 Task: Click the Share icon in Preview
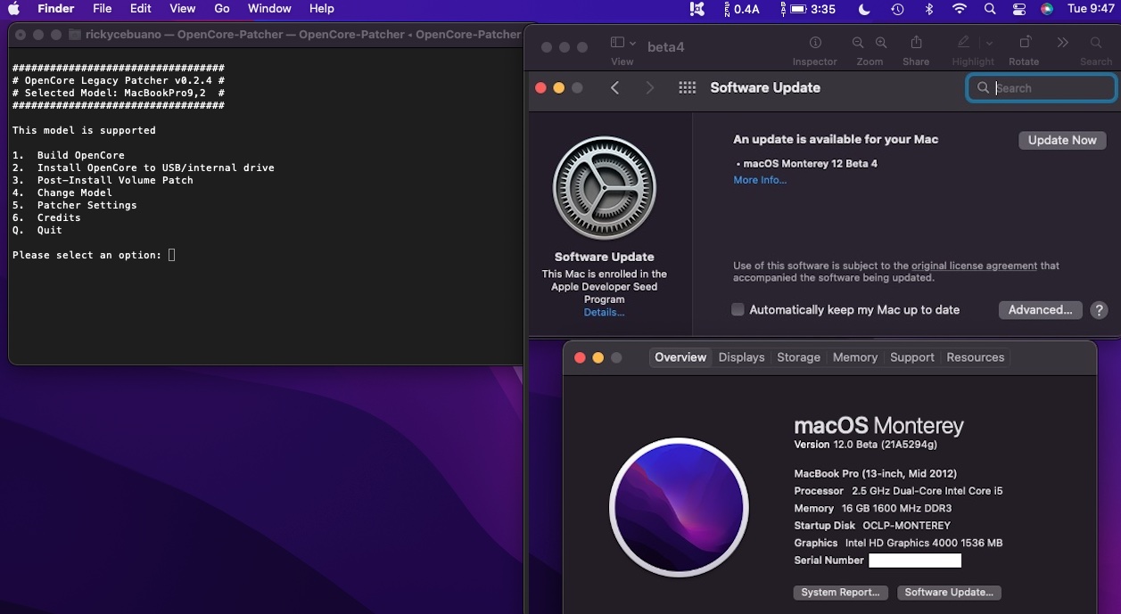point(916,43)
